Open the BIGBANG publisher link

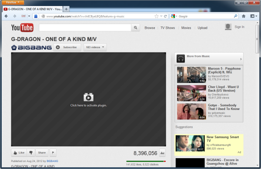coord(53,161)
